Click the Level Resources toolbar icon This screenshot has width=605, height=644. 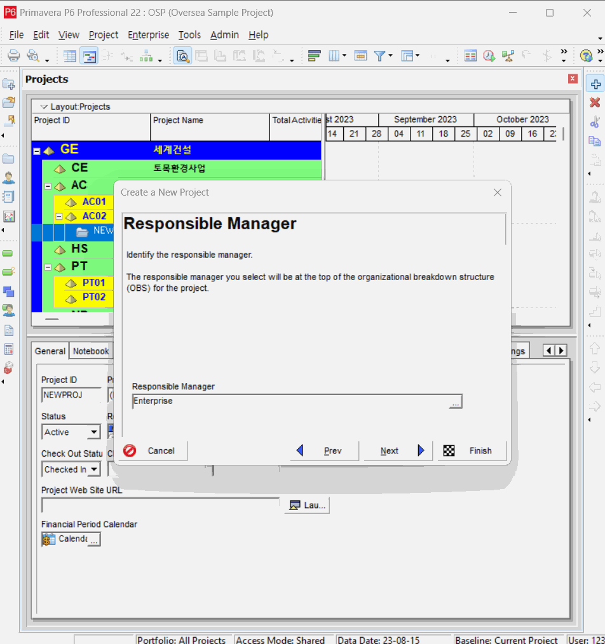click(508, 55)
